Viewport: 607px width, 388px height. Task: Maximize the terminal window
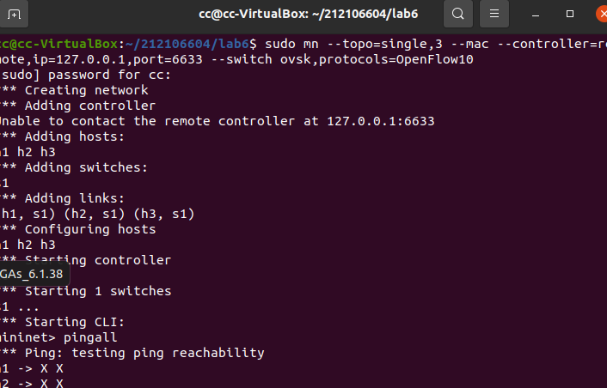click(x=570, y=14)
